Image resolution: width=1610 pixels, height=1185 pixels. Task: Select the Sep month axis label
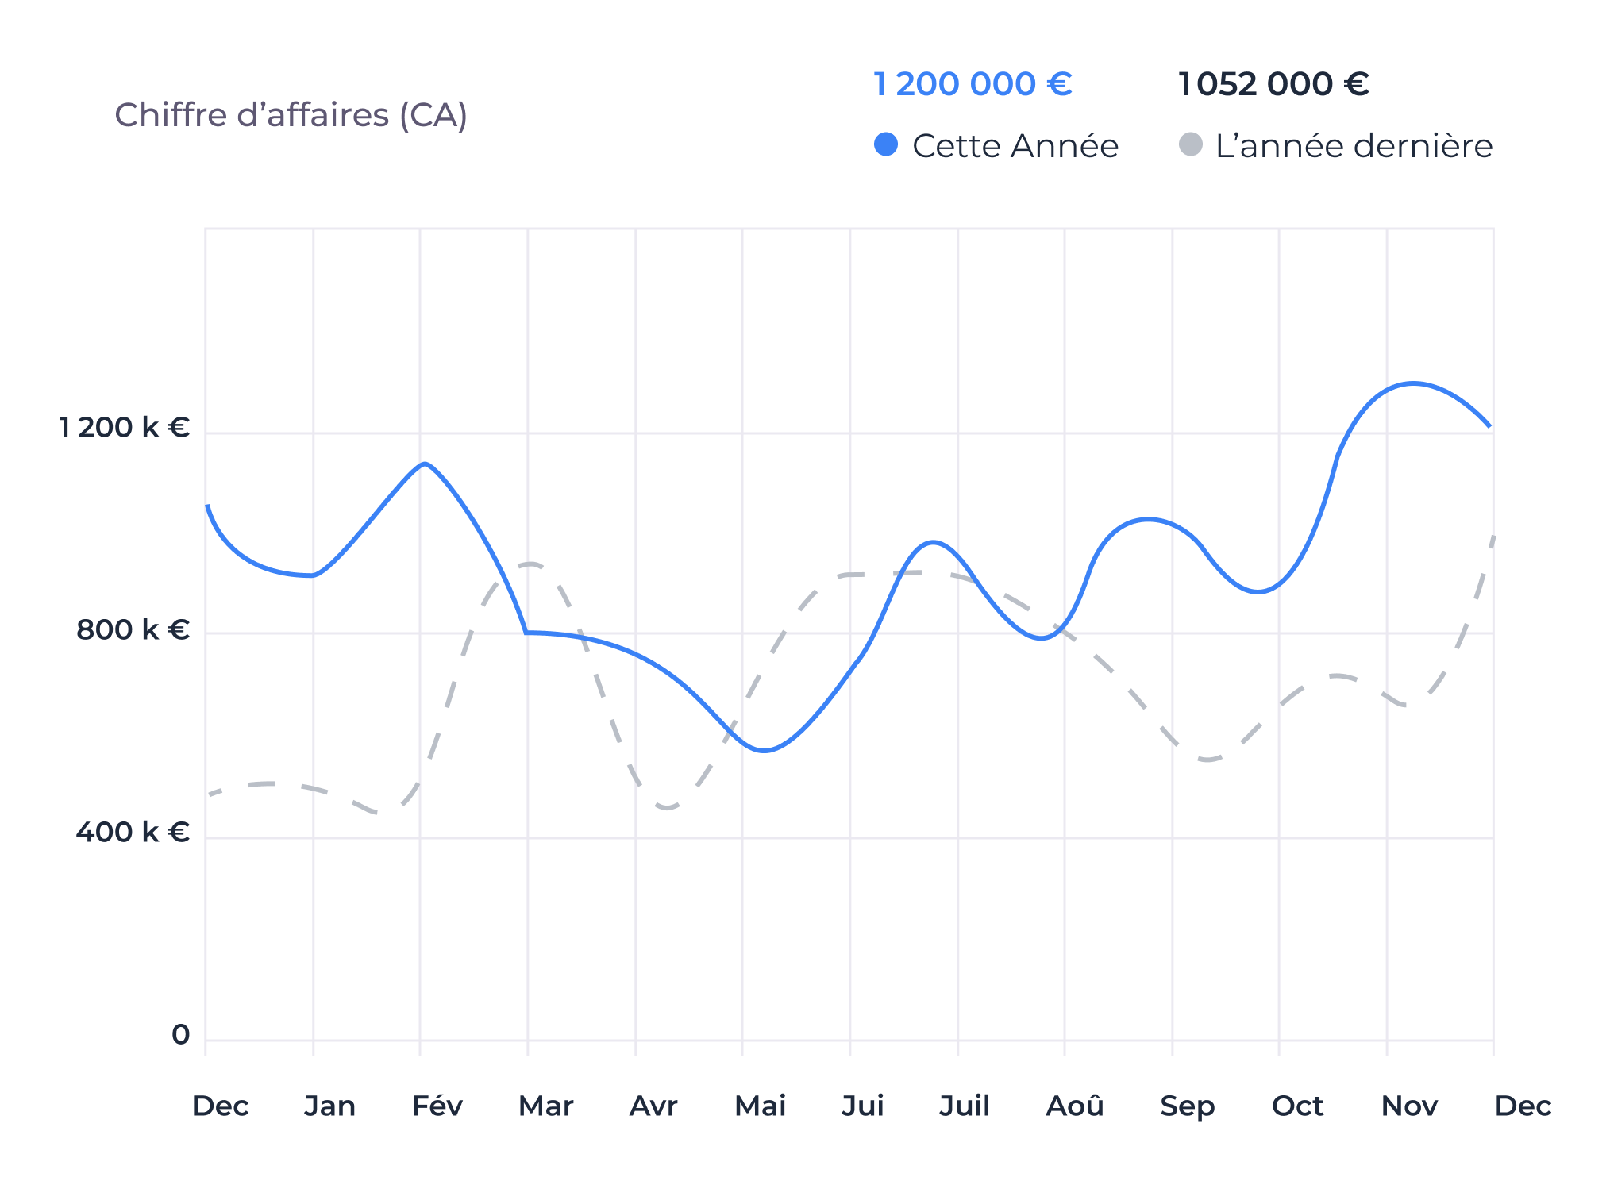pyautogui.click(x=1187, y=1106)
